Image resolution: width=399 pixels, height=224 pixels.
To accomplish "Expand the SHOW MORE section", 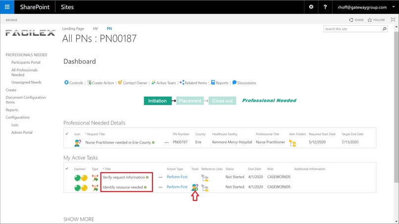I will coord(79,219).
